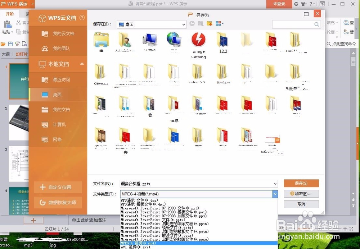Viewport: 360px width, 249px height.
Task: Collapse the 本地文档 section
Action: click(82, 64)
